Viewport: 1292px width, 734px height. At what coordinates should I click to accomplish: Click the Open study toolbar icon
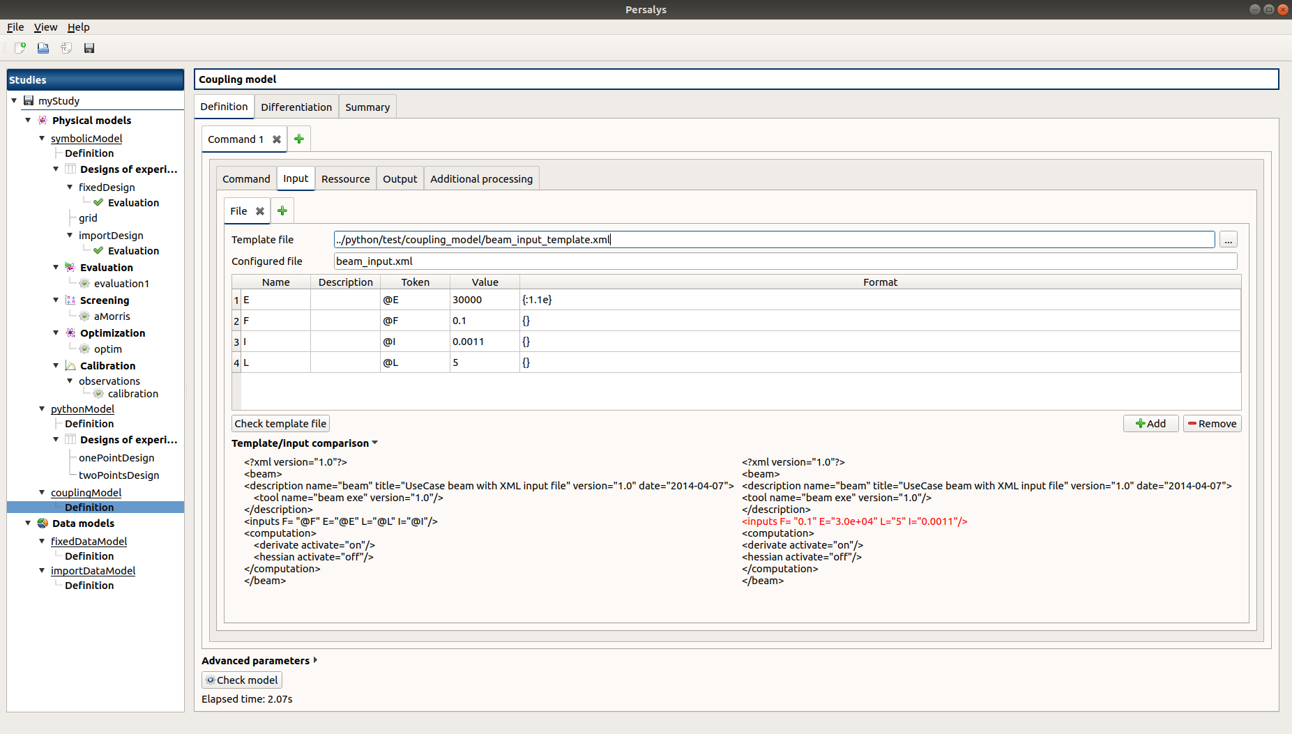coord(43,48)
